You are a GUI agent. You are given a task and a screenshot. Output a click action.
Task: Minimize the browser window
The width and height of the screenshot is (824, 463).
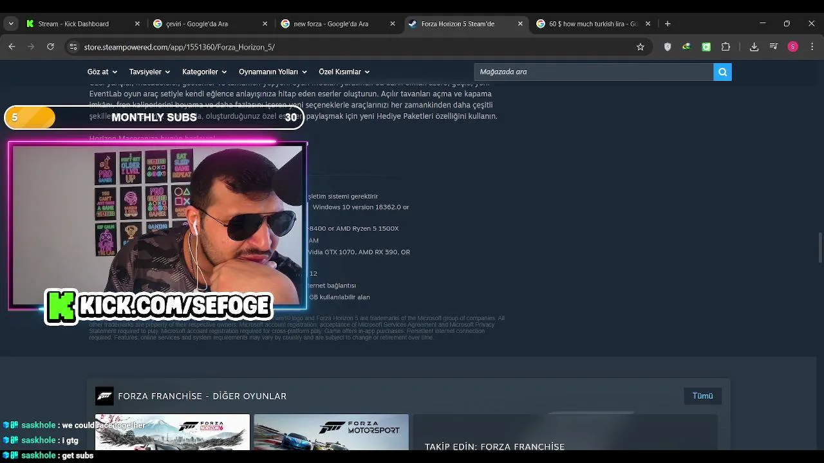tap(763, 24)
